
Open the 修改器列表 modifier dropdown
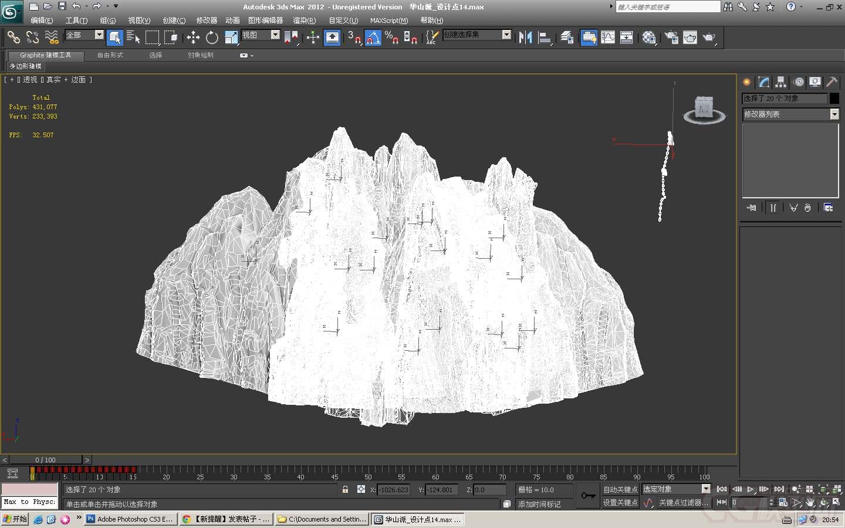[833, 114]
